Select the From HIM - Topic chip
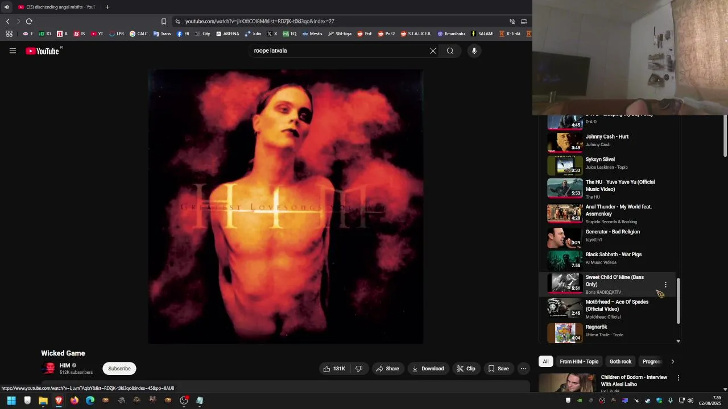This screenshot has height=409, width=728. [579, 362]
